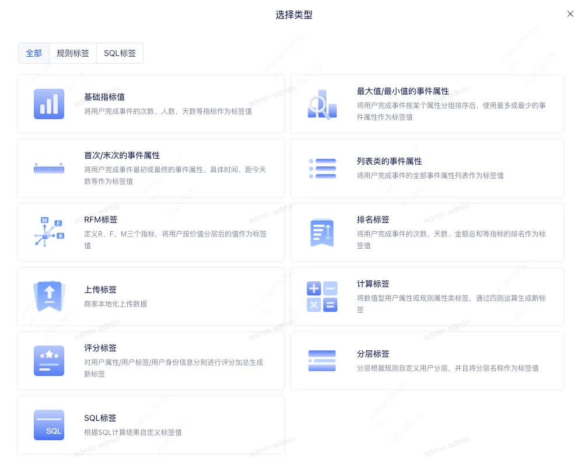This screenshot has height=460, width=584.
Task: Click the 分层标签 layered bars icon
Action: 322,361
